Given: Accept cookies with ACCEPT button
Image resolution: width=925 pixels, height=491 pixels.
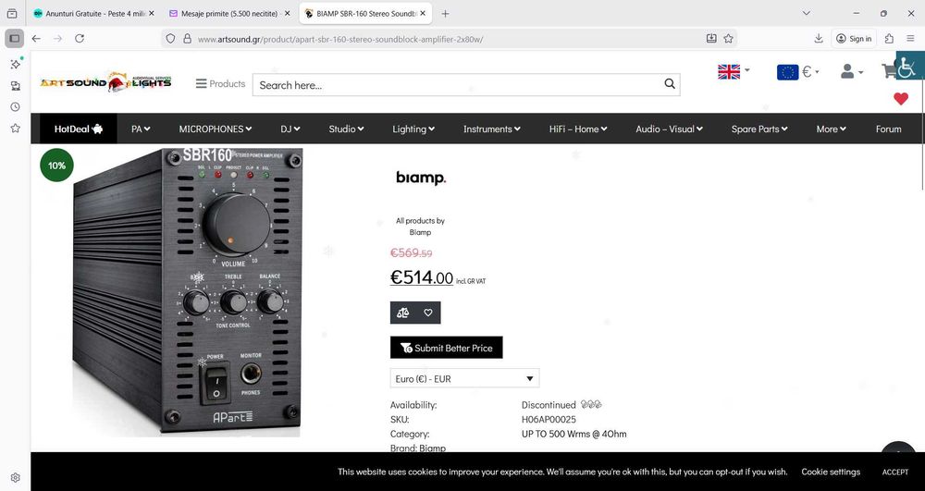Looking at the screenshot, I should coord(894,472).
